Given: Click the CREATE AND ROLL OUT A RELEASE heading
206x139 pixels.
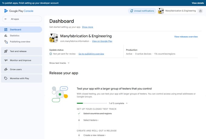Looking at the screenshot, I should pos(97,131).
